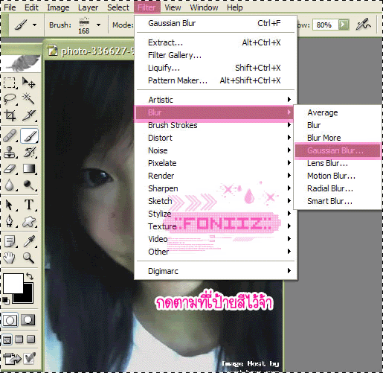The height and width of the screenshot is (373, 383).
Task: Expand the Digimarc submenu
Action: 215,271
